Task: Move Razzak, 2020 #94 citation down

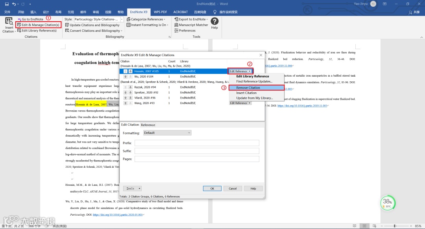Action: coord(130,87)
